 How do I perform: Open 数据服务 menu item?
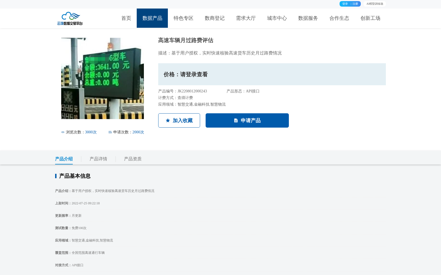coord(308,18)
